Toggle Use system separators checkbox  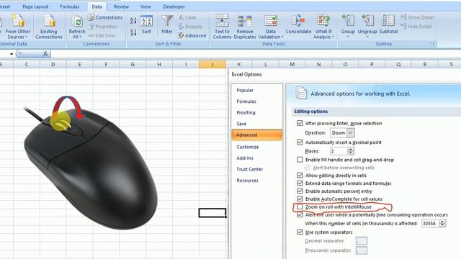pos(300,232)
